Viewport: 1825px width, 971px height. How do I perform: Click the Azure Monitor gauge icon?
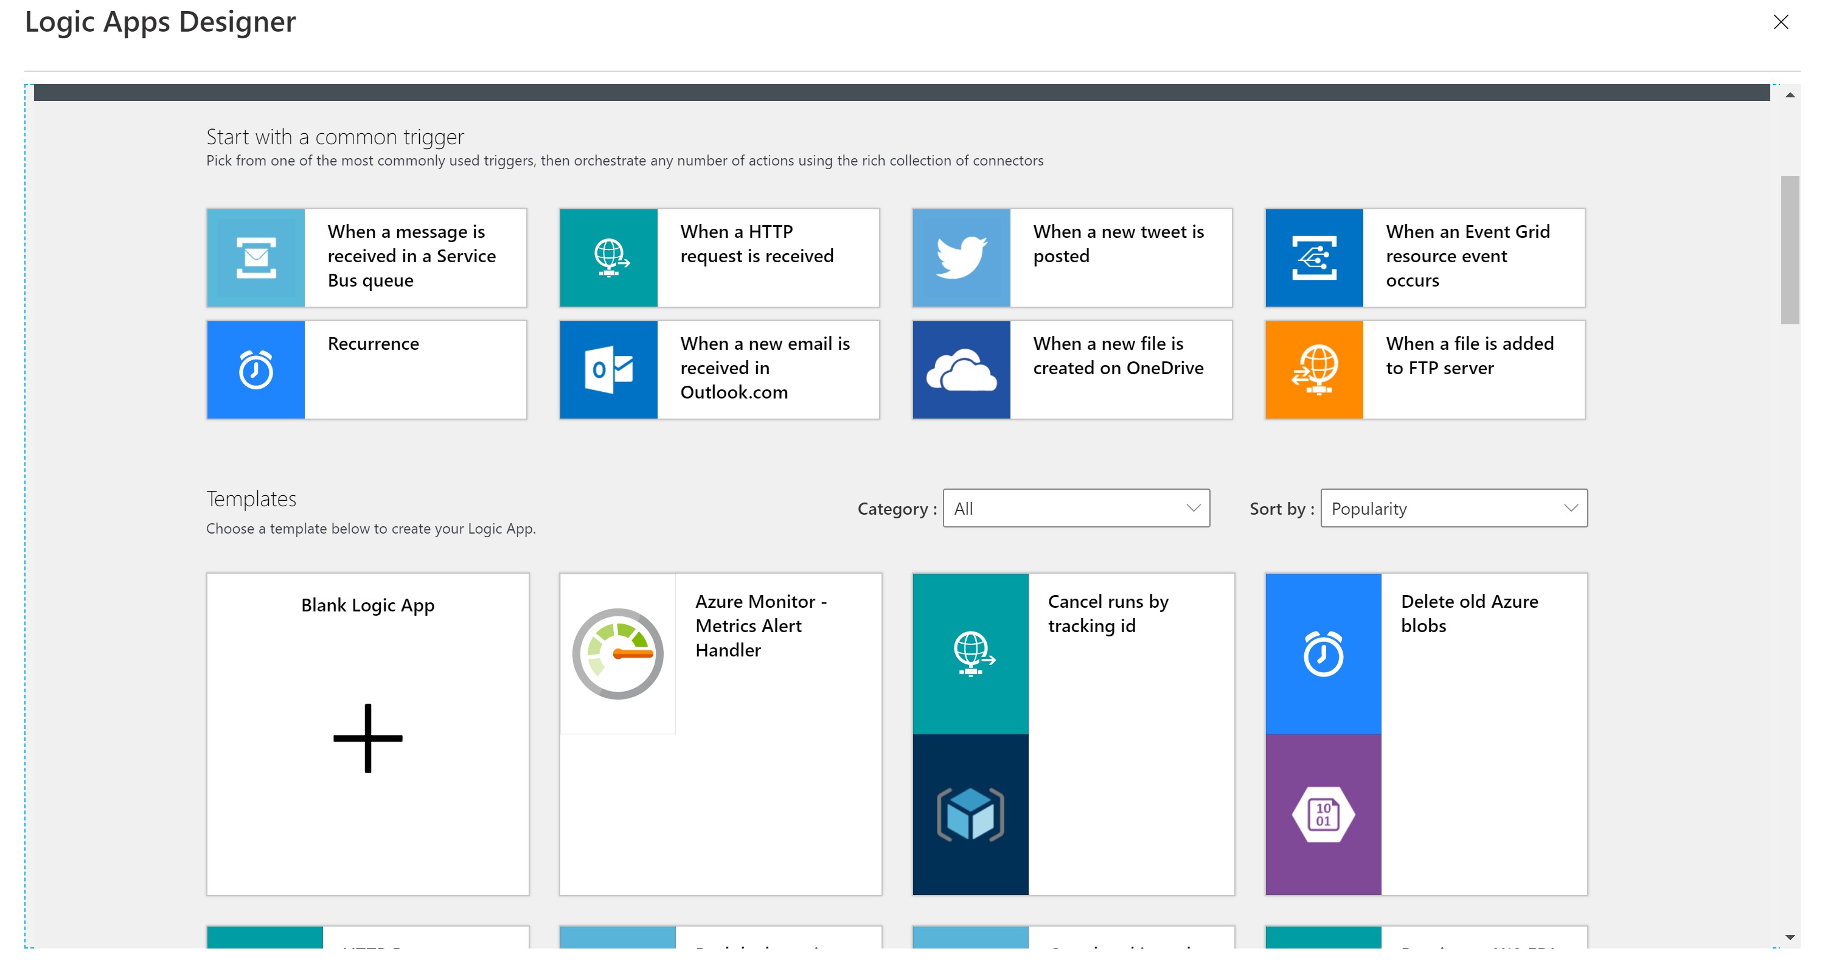pyautogui.click(x=618, y=653)
